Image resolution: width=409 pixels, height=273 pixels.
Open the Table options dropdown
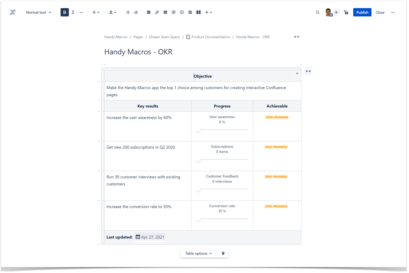(x=198, y=253)
